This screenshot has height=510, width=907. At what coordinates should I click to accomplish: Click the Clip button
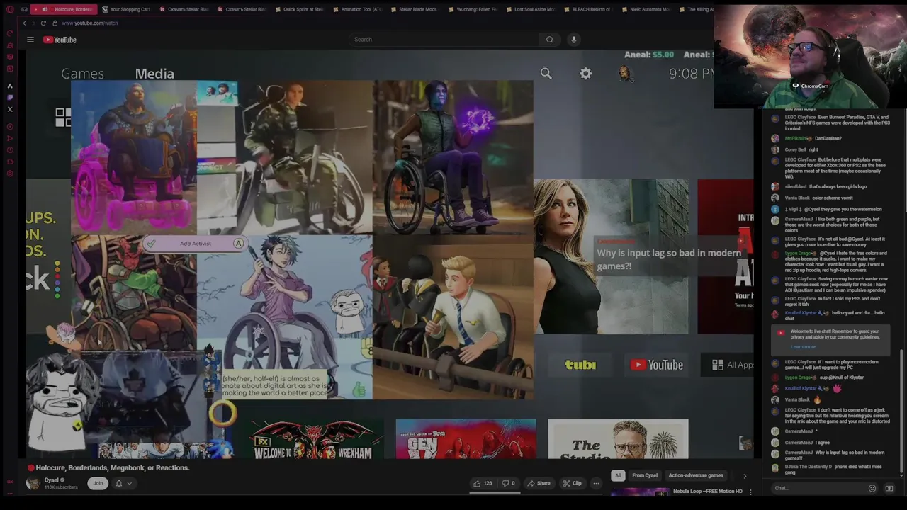pos(571,483)
